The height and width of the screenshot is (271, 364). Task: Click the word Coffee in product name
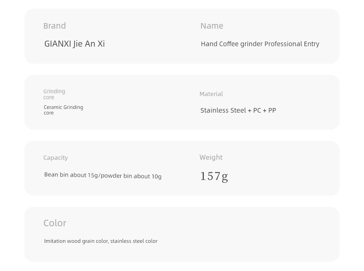click(x=229, y=44)
